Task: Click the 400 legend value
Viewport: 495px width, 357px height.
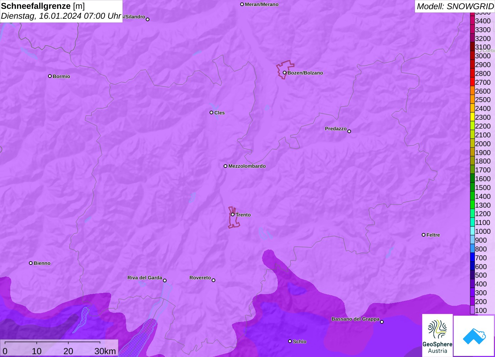Action: coord(481,284)
